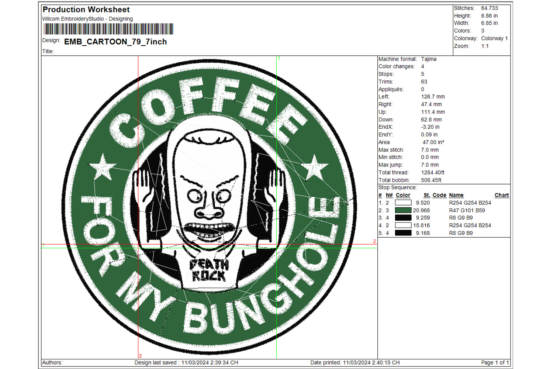Click the 'Code' column header
The height and width of the screenshot is (369, 554).
[439, 195]
